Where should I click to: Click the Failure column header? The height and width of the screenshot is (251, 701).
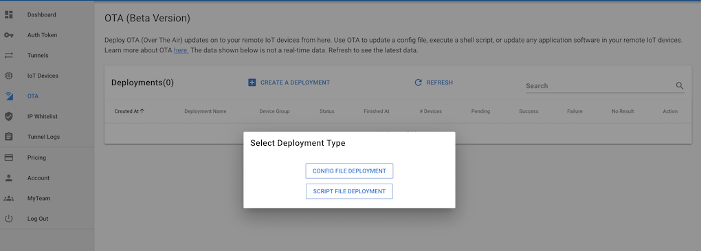(x=575, y=111)
